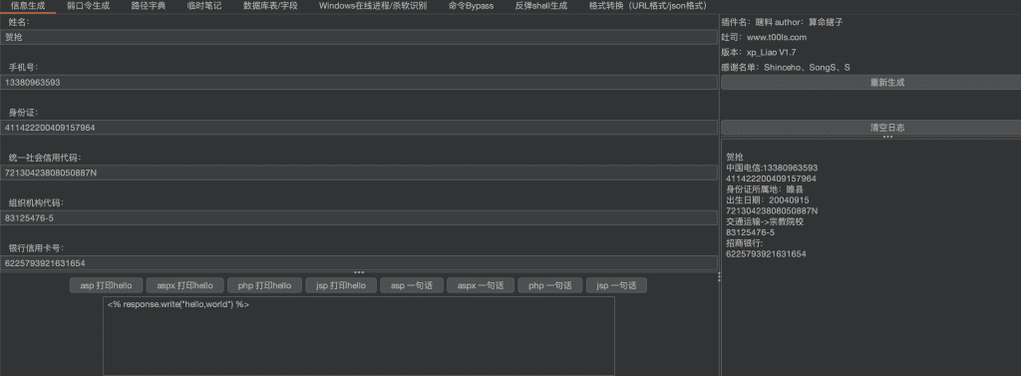Click the 银行信用卡号 field
This screenshot has width=1021, height=376.
359,263
